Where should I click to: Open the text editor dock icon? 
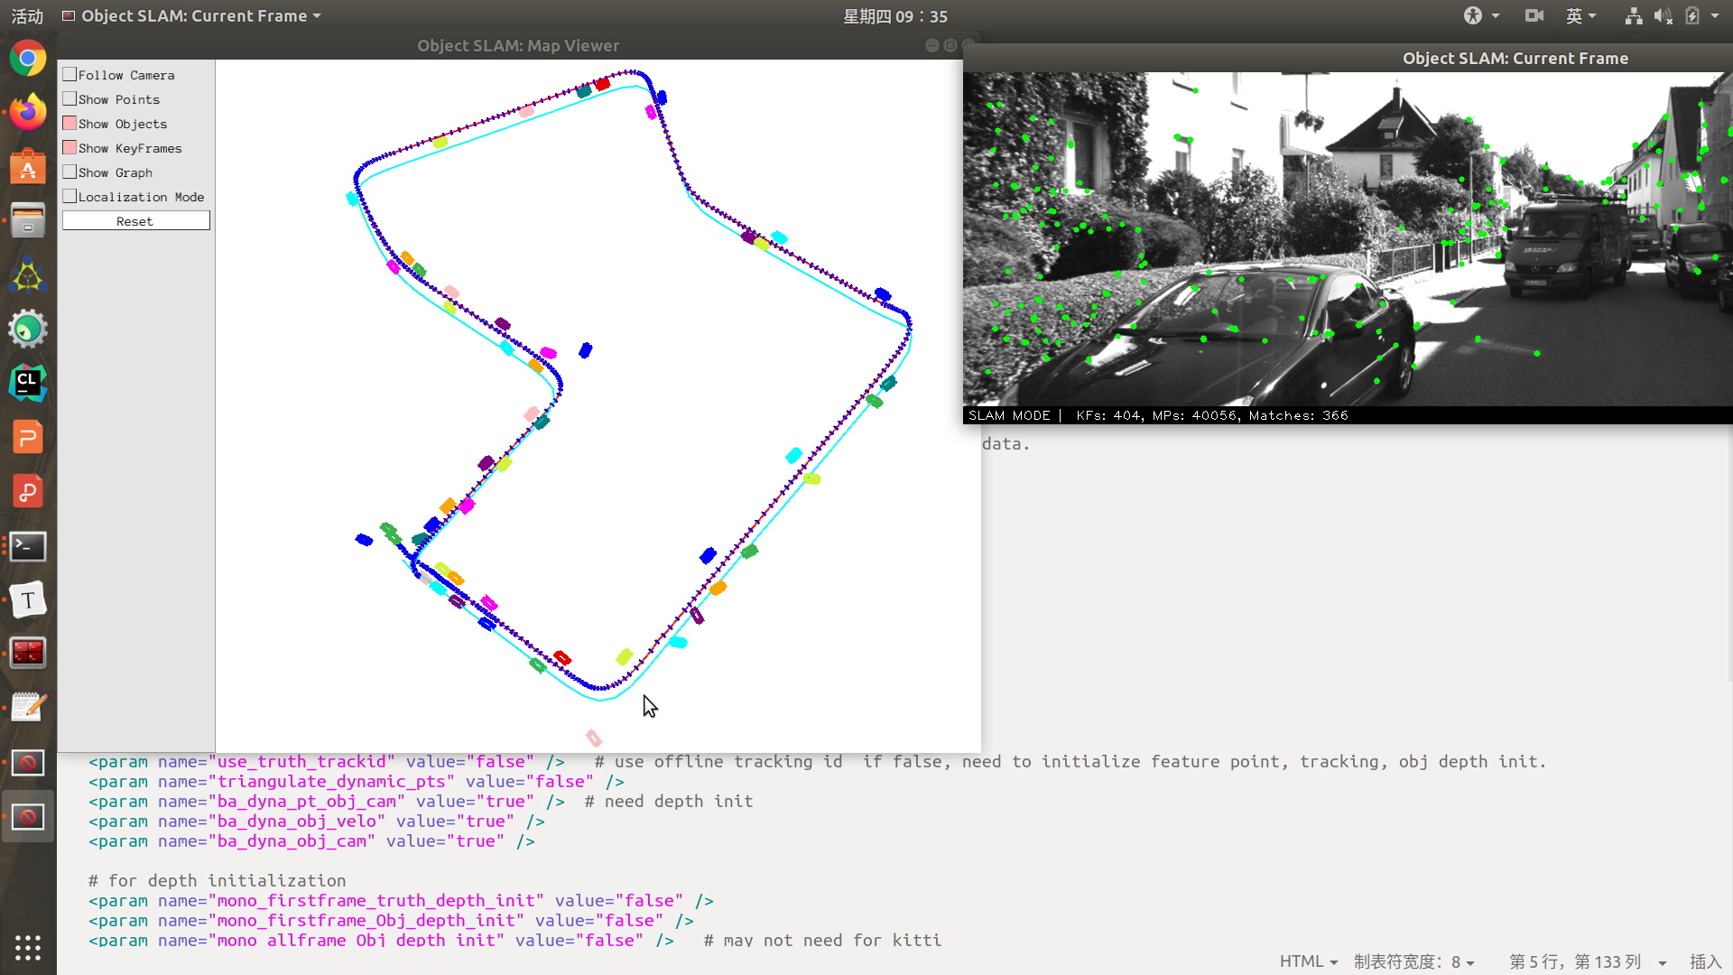[28, 708]
